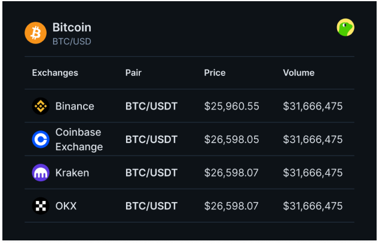The width and height of the screenshot is (379, 244).
Task: Sort by the Exchanges column header
Action: pyautogui.click(x=55, y=73)
